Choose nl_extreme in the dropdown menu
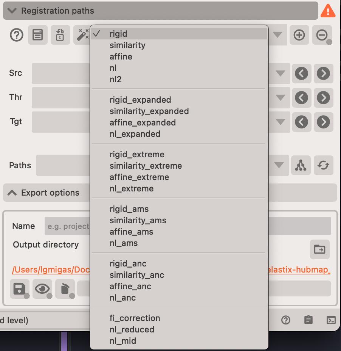341x351 pixels. click(x=132, y=188)
